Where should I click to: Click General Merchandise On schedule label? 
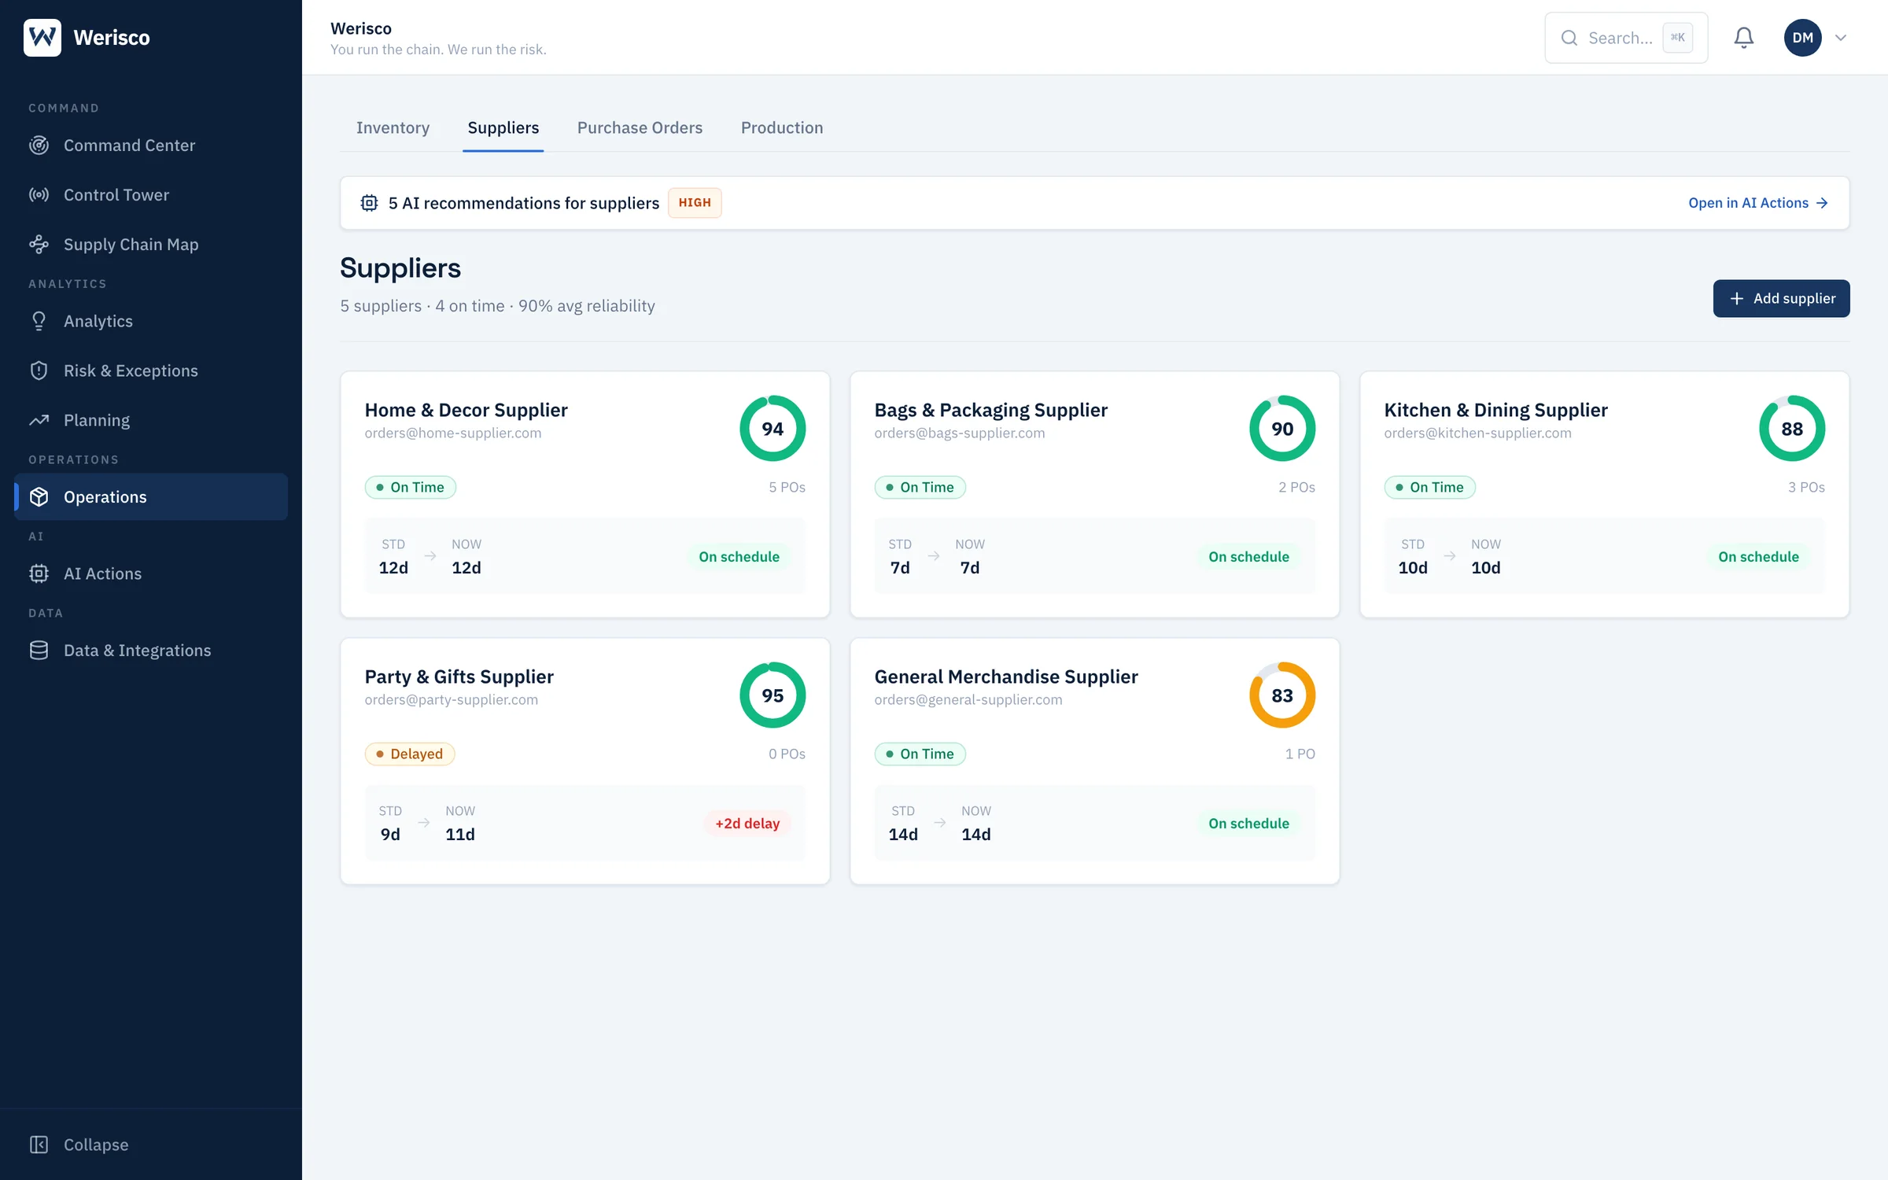pyautogui.click(x=1248, y=824)
